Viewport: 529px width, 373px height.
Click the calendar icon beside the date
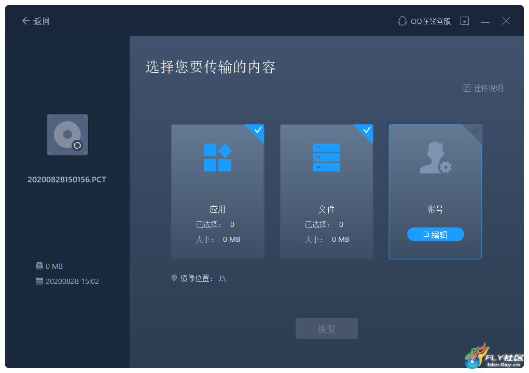(x=39, y=281)
